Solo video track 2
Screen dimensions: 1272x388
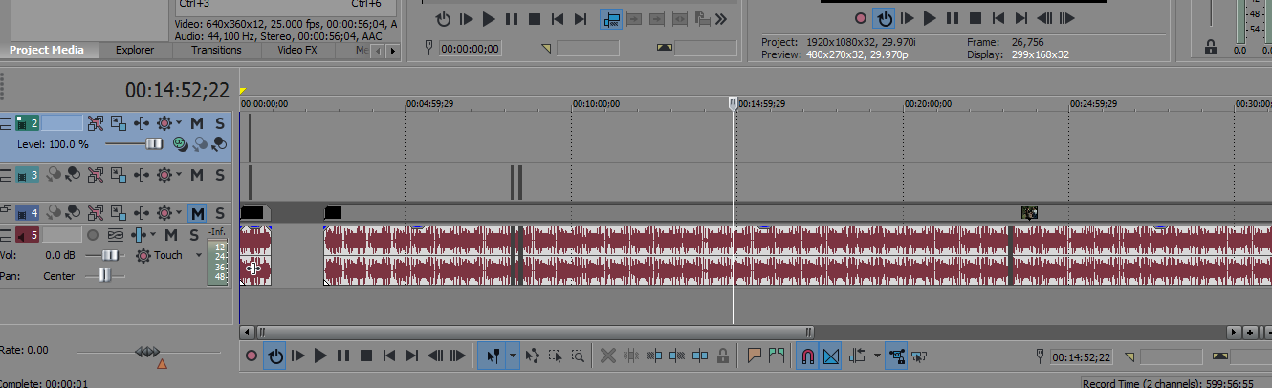219,123
